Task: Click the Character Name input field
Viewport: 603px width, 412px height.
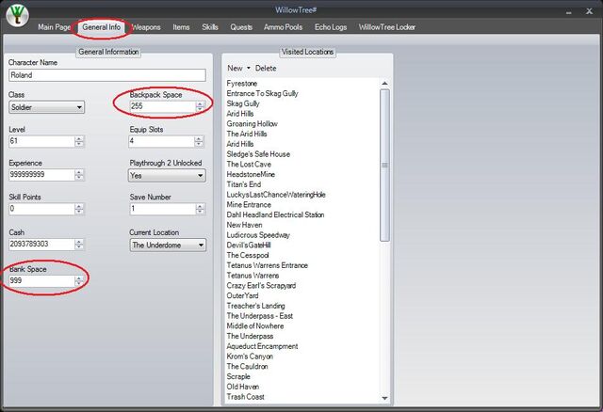Action: click(107, 75)
